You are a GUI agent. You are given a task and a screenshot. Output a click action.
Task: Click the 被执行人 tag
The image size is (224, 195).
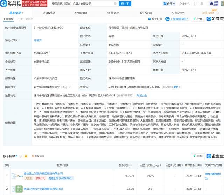point(41,178)
